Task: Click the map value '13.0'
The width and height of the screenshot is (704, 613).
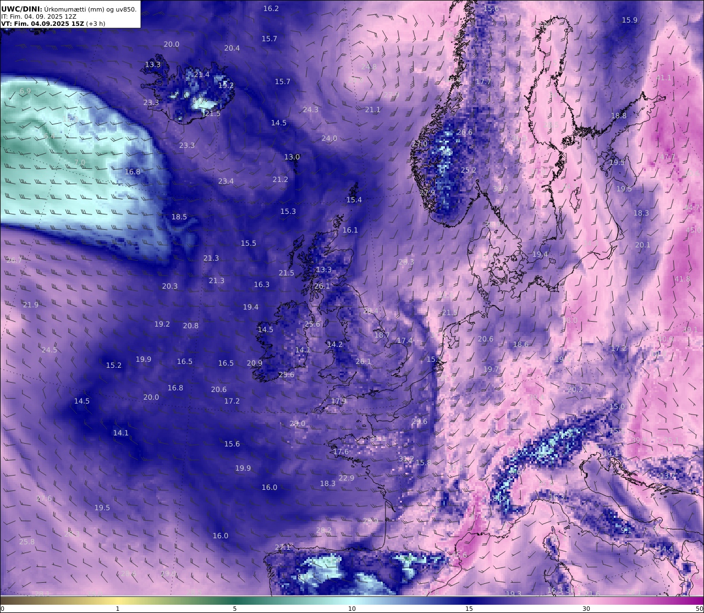Action: pos(292,157)
